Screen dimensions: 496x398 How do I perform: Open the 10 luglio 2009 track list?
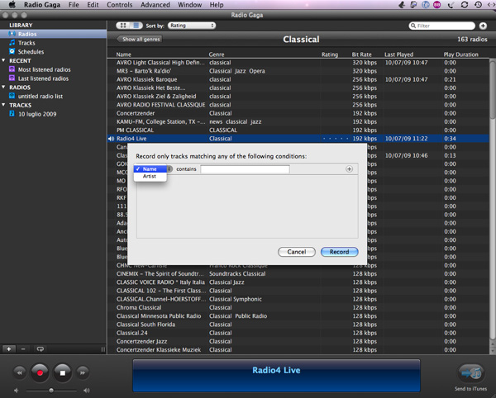37,114
